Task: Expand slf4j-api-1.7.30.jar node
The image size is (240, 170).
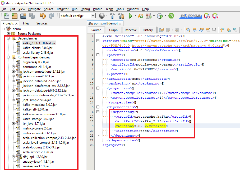Action: tap(13, 157)
